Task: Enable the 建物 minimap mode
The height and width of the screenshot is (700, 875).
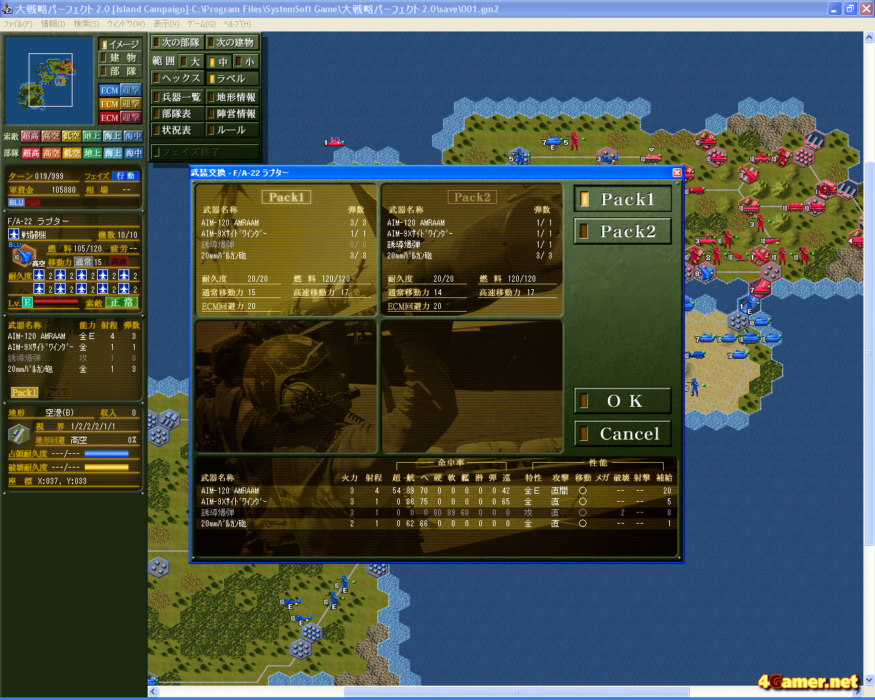Action: pos(120,57)
